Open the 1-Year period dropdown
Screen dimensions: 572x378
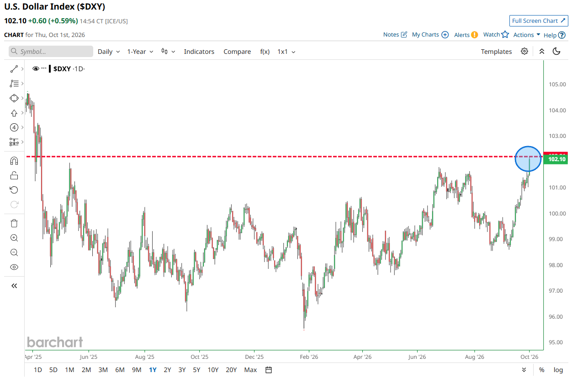click(x=140, y=52)
